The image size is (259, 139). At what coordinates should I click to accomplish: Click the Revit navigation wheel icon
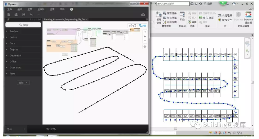(247, 43)
